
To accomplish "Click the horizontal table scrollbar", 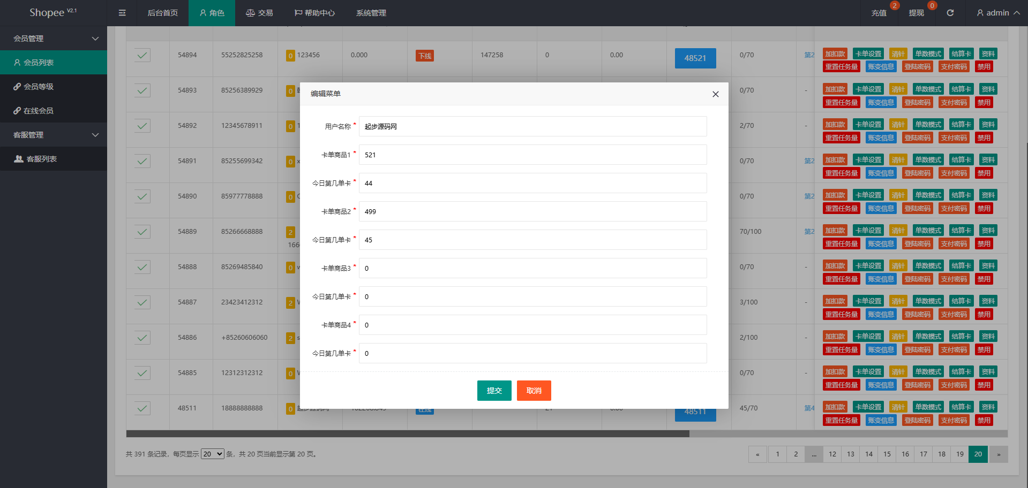I will click(x=408, y=434).
